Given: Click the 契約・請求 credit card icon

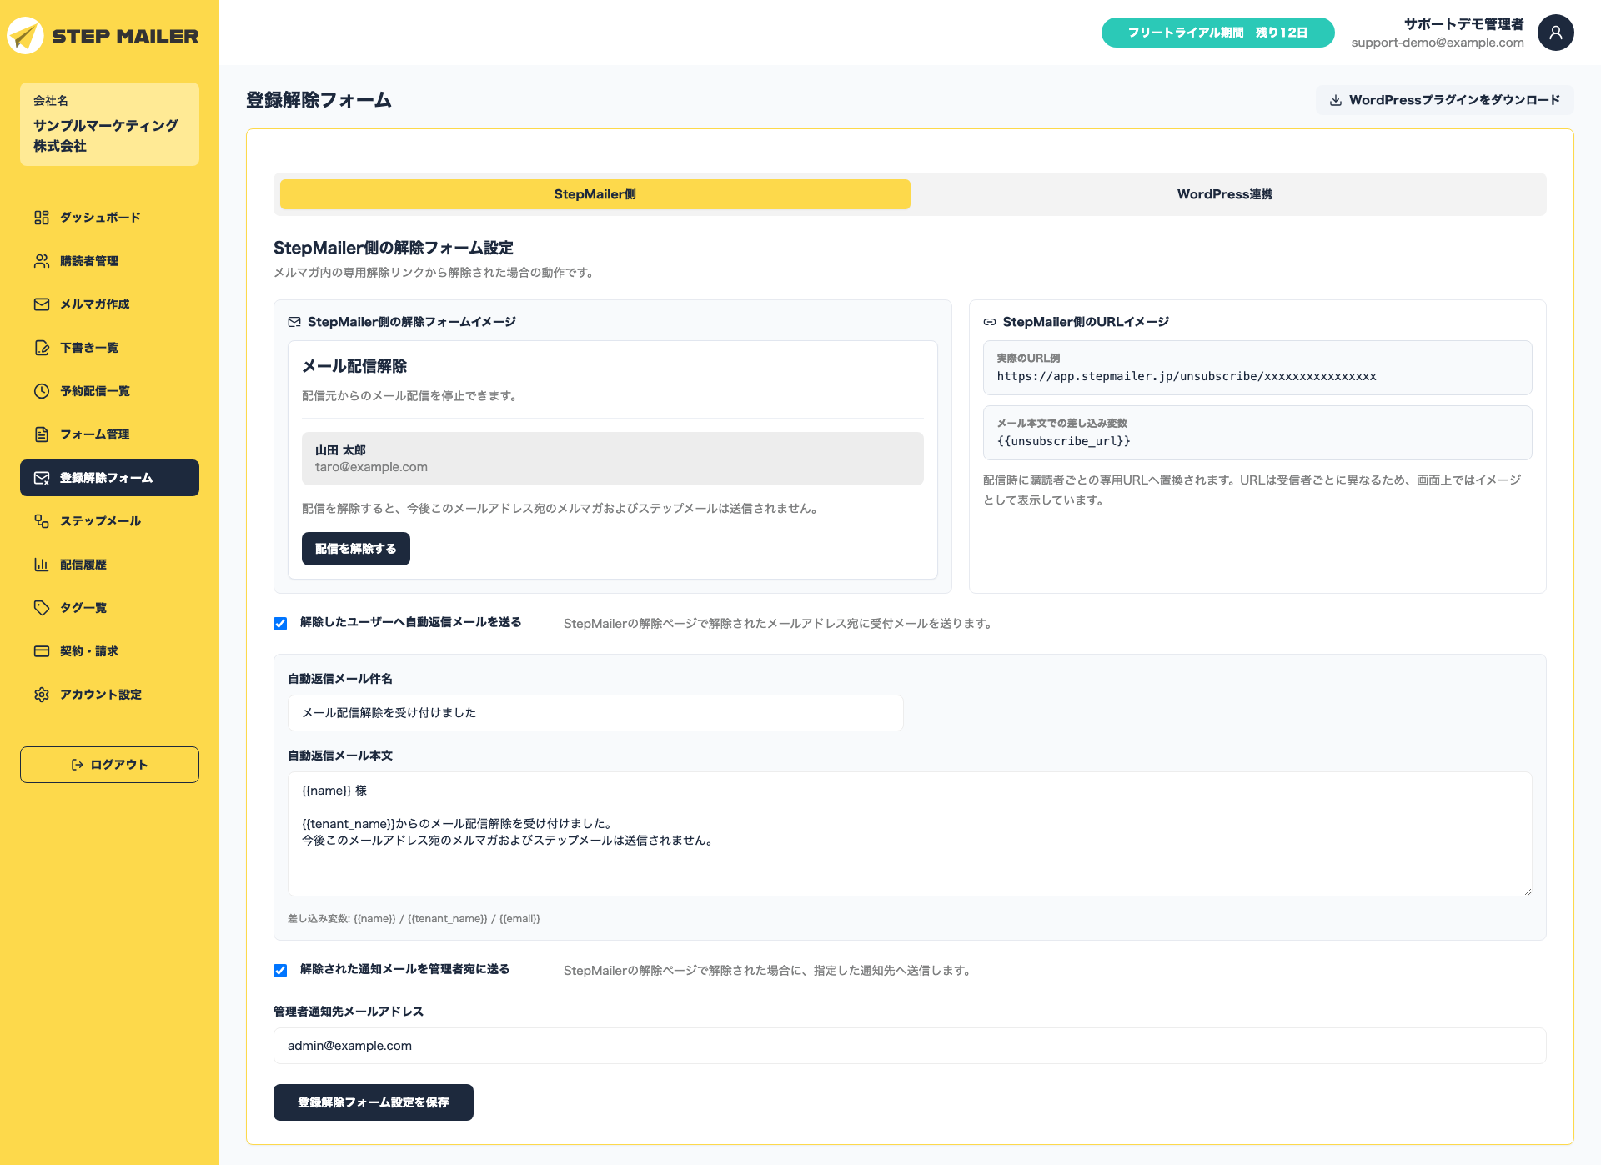Looking at the screenshot, I should [42, 651].
